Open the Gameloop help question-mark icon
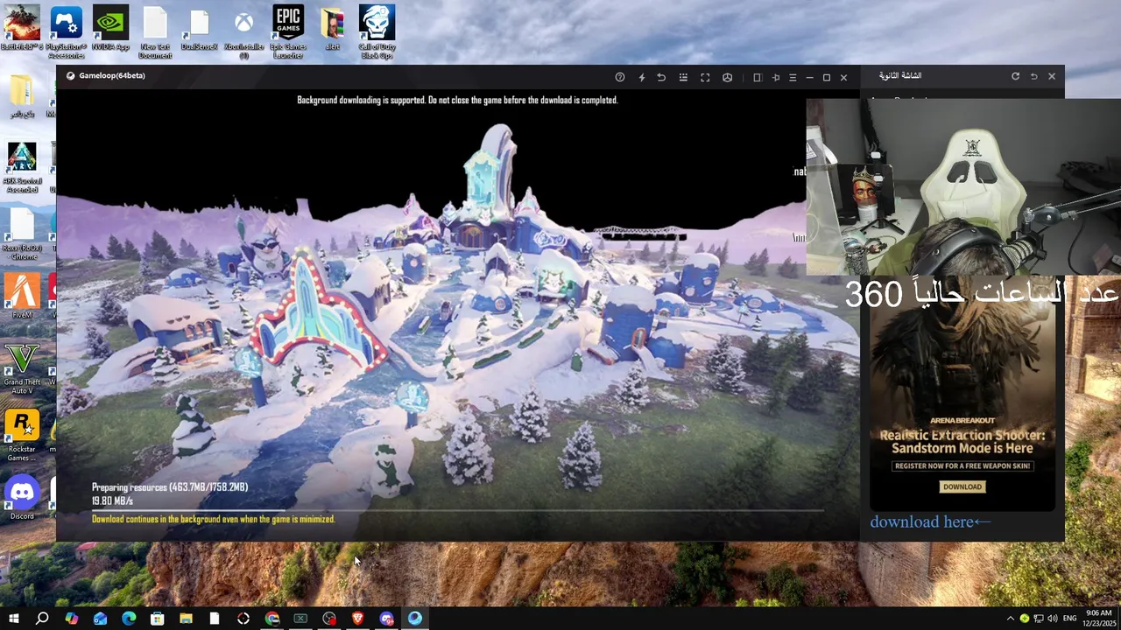This screenshot has width=1121, height=630. (620, 77)
